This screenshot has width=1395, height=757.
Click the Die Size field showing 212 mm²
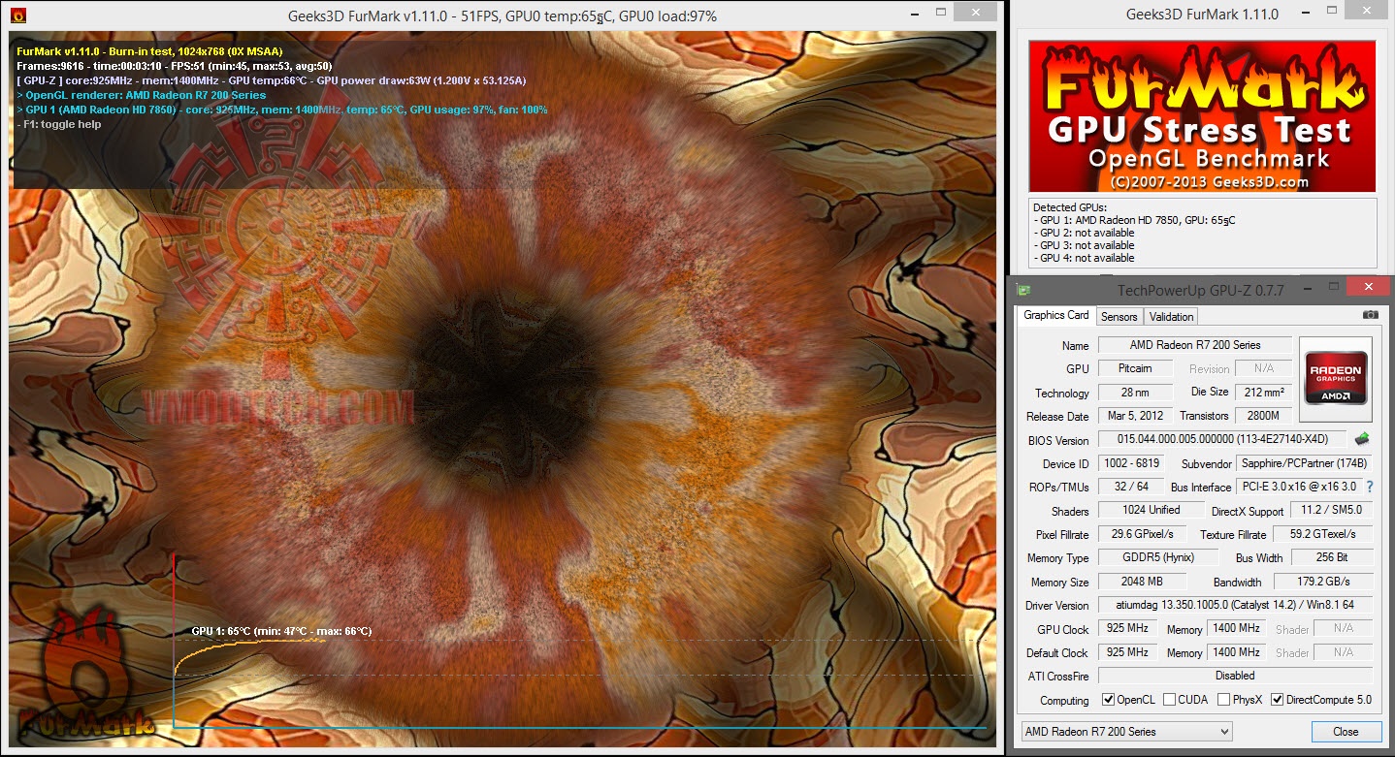[1262, 393]
